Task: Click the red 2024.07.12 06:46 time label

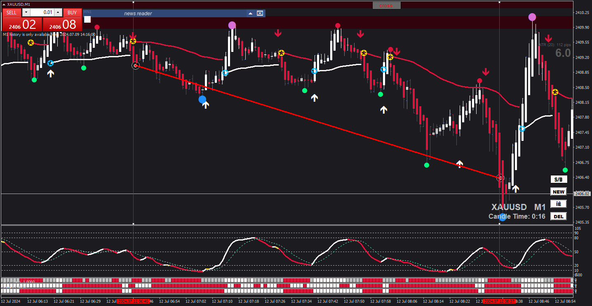Action: pyautogui.click(x=133, y=301)
